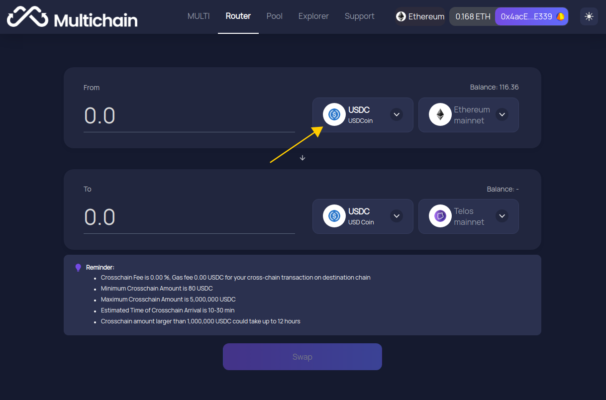This screenshot has width=606, height=400.
Task: Click the Reminder lightbulb icon
Action: click(x=78, y=267)
